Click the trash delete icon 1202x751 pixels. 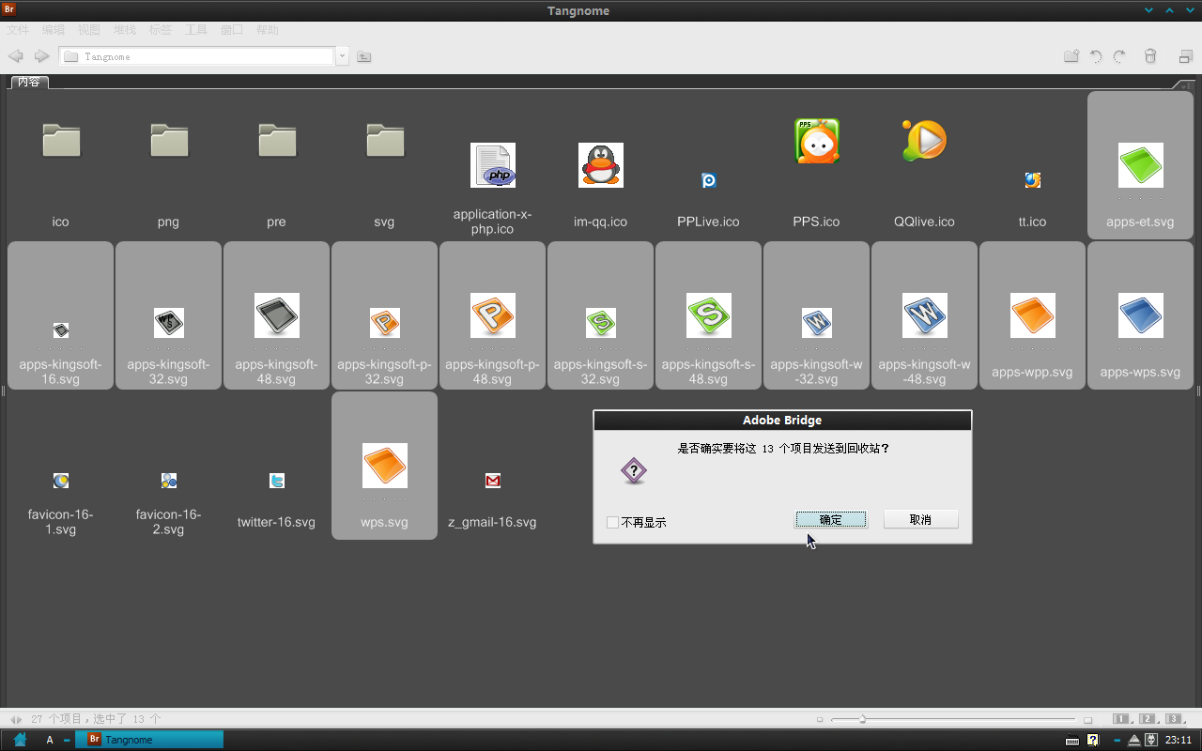(1150, 56)
